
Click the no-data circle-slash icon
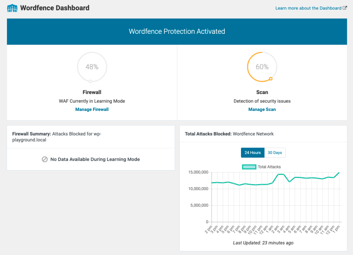coord(44,160)
